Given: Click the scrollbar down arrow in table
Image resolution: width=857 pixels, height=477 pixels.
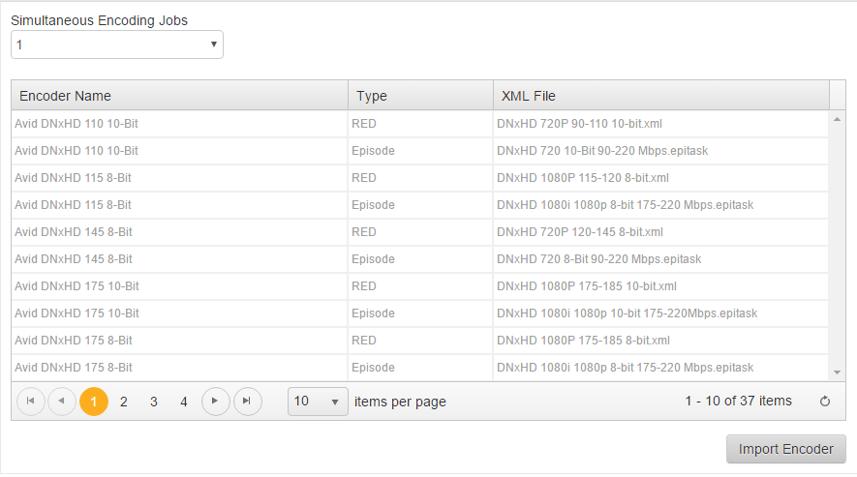Looking at the screenshot, I should [837, 373].
